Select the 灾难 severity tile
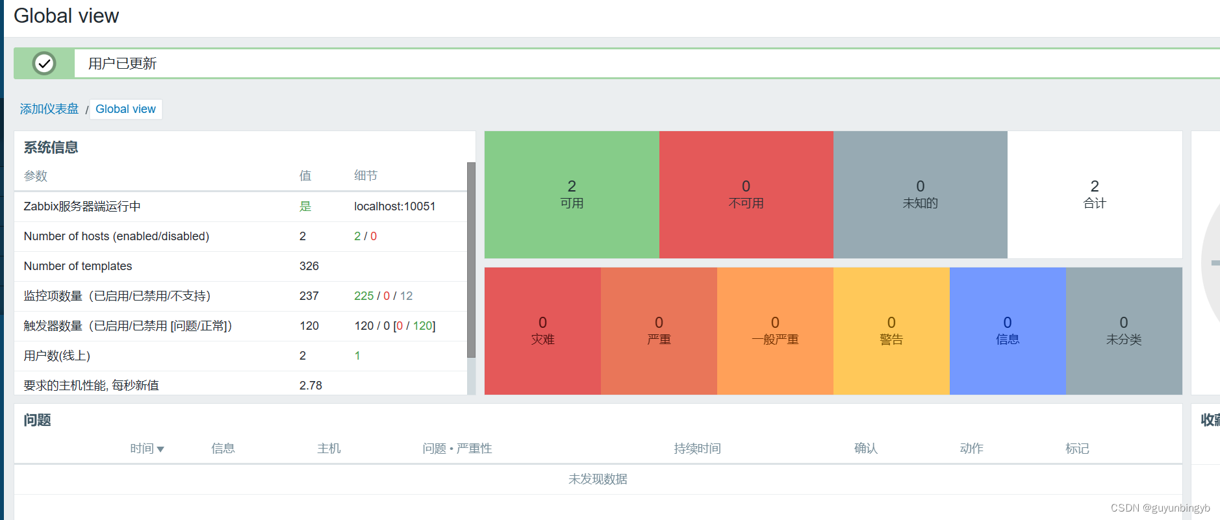1220x520 pixels. [x=542, y=331]
